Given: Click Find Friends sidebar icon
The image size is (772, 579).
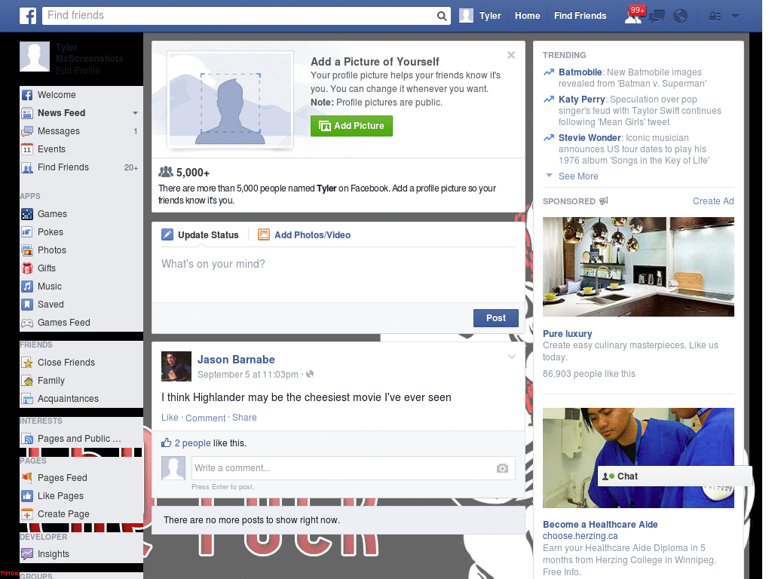Looking at the screenshot, I should point(27,167).
